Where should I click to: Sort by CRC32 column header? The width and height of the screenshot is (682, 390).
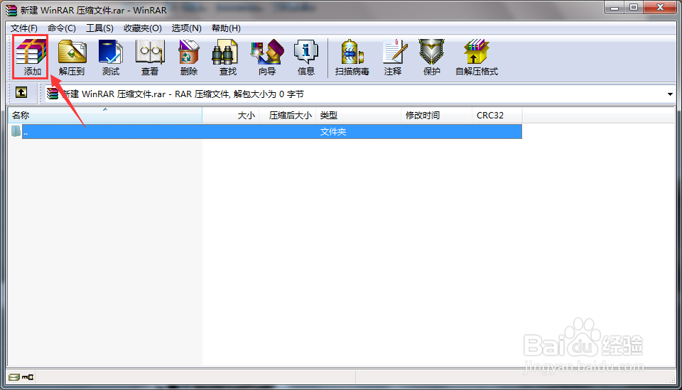[x=497, y=116]
